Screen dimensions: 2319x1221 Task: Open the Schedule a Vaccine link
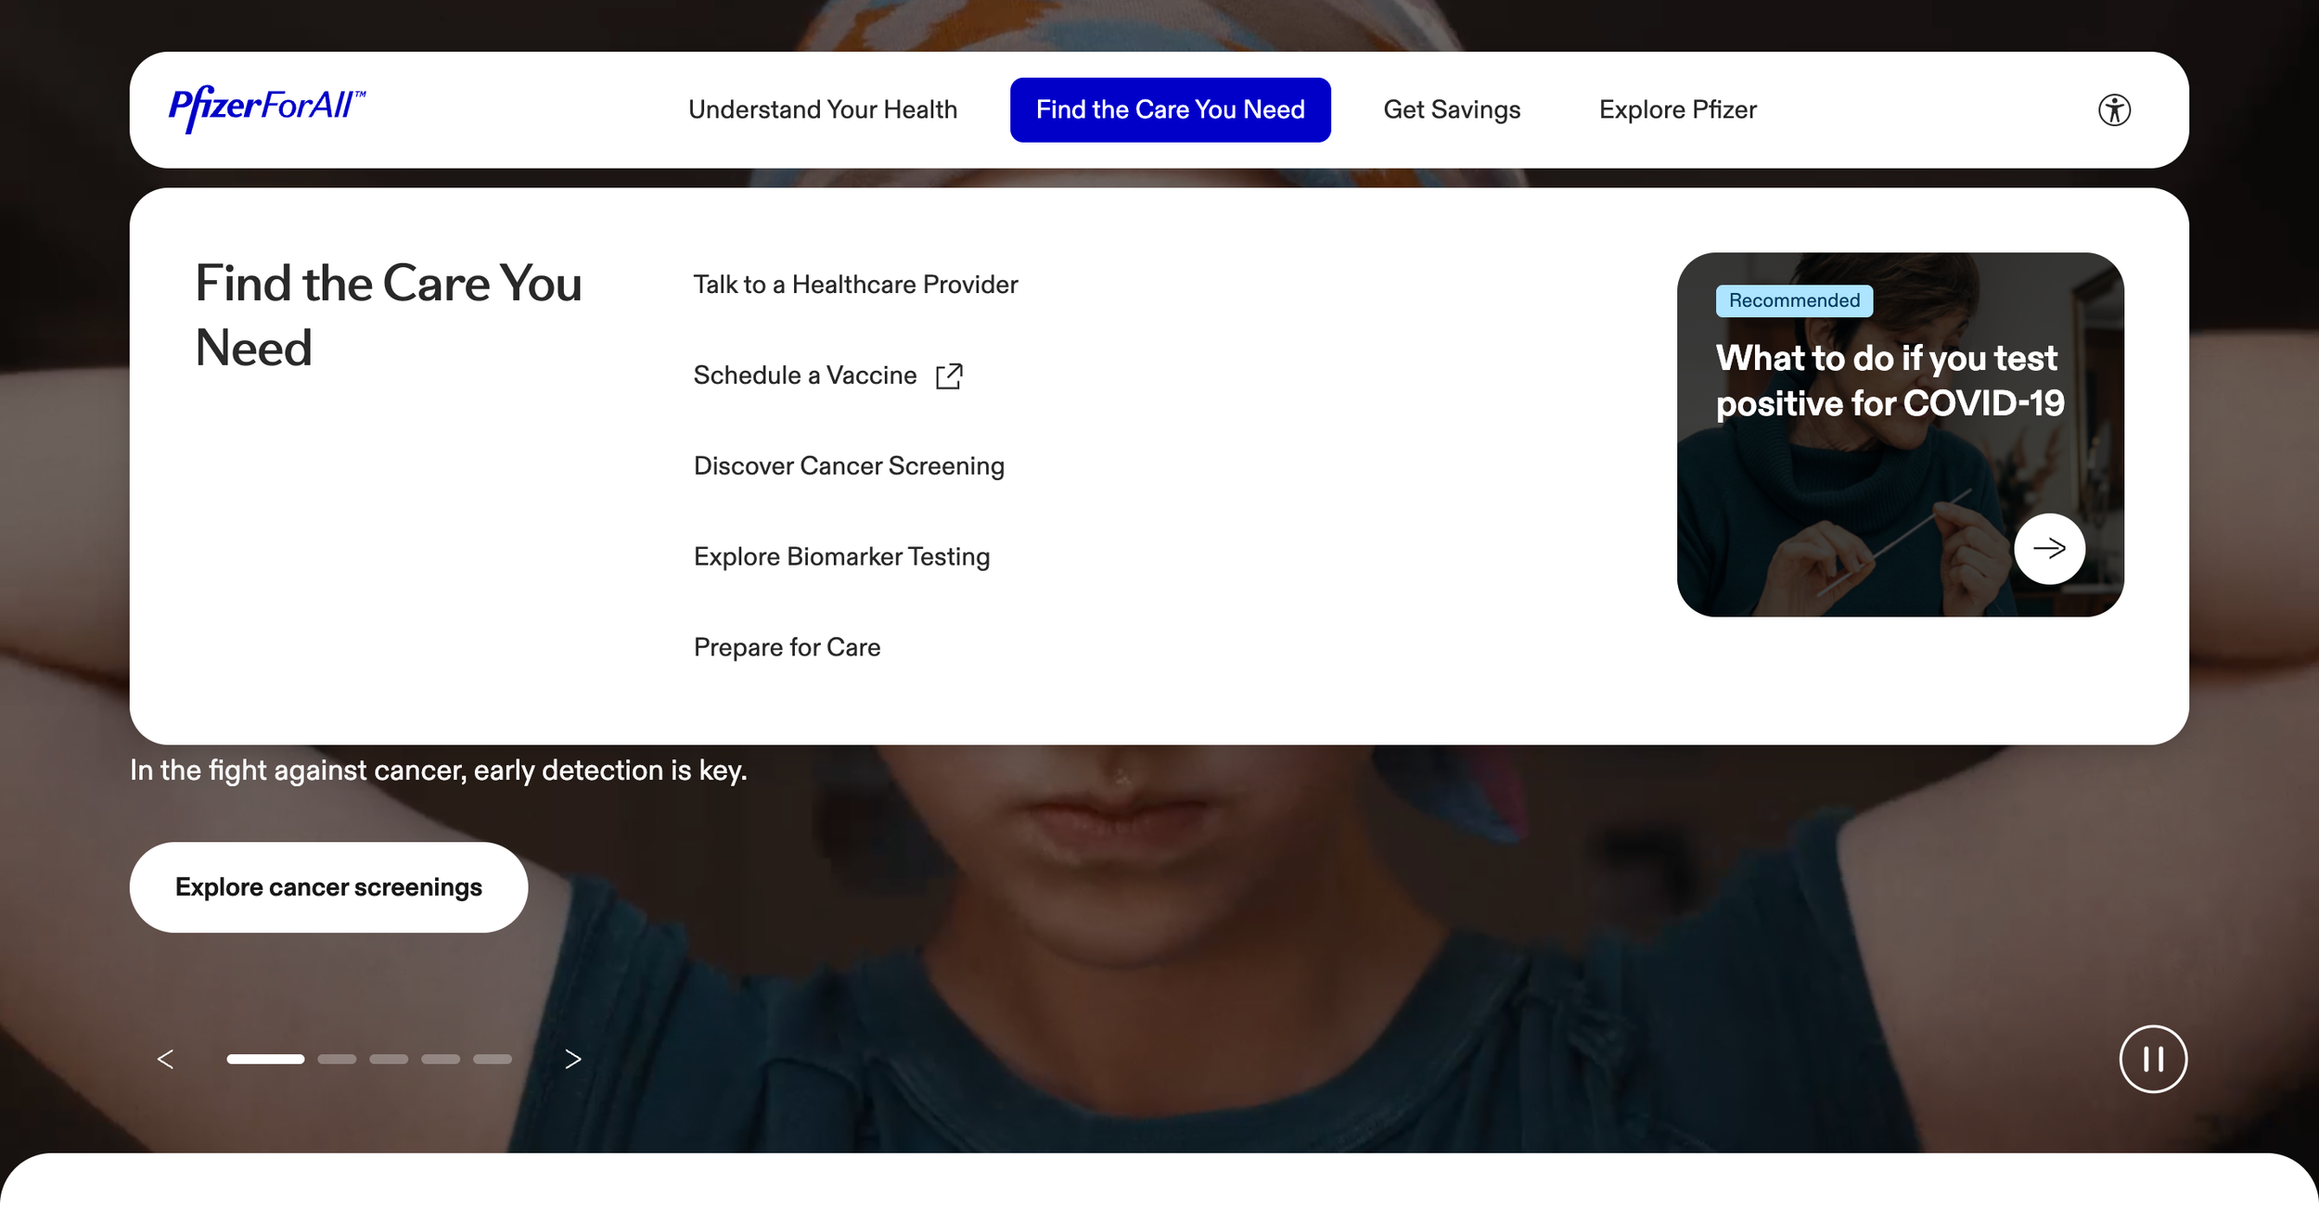coord(805,375)
